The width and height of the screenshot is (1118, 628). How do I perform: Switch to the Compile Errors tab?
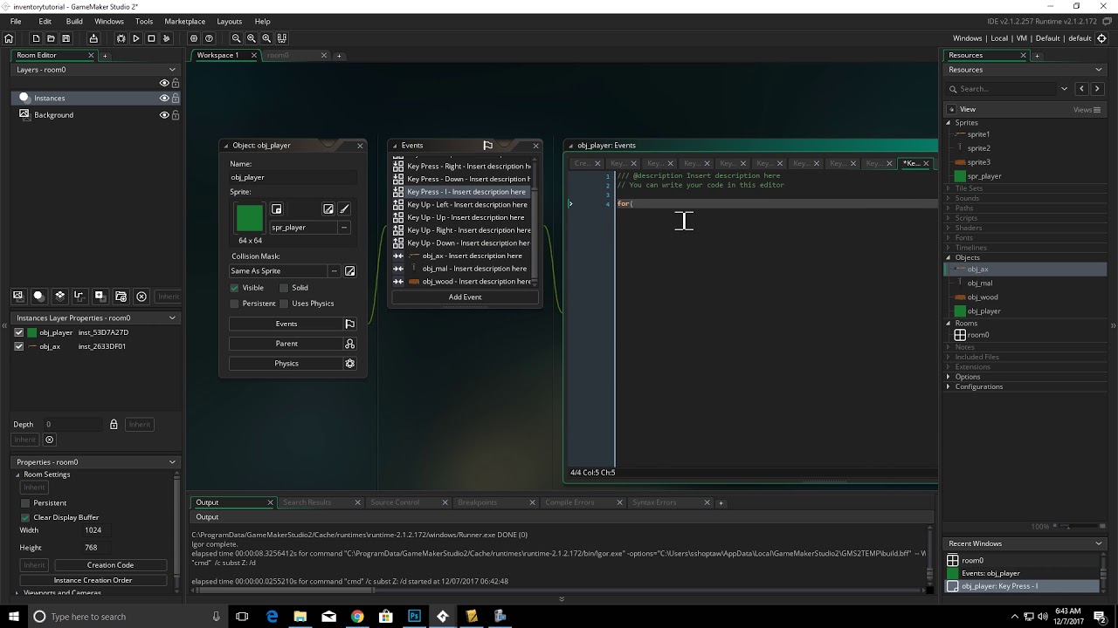tap(569, 502)
